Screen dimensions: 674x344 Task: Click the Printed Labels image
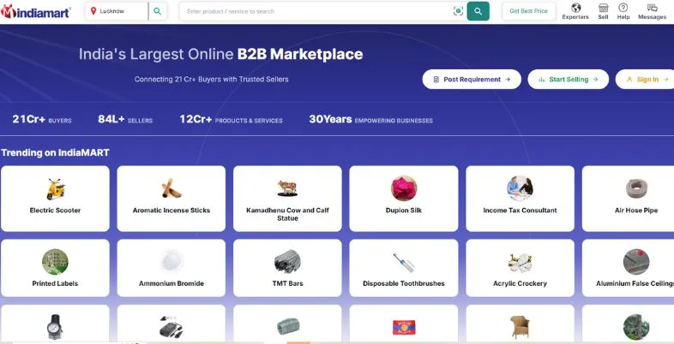[55, 262]
